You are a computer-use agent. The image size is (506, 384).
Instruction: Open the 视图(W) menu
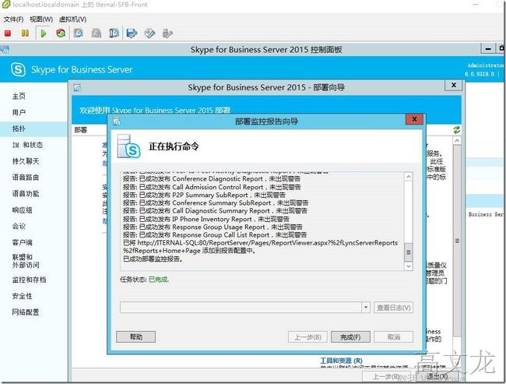click(41, 19)
